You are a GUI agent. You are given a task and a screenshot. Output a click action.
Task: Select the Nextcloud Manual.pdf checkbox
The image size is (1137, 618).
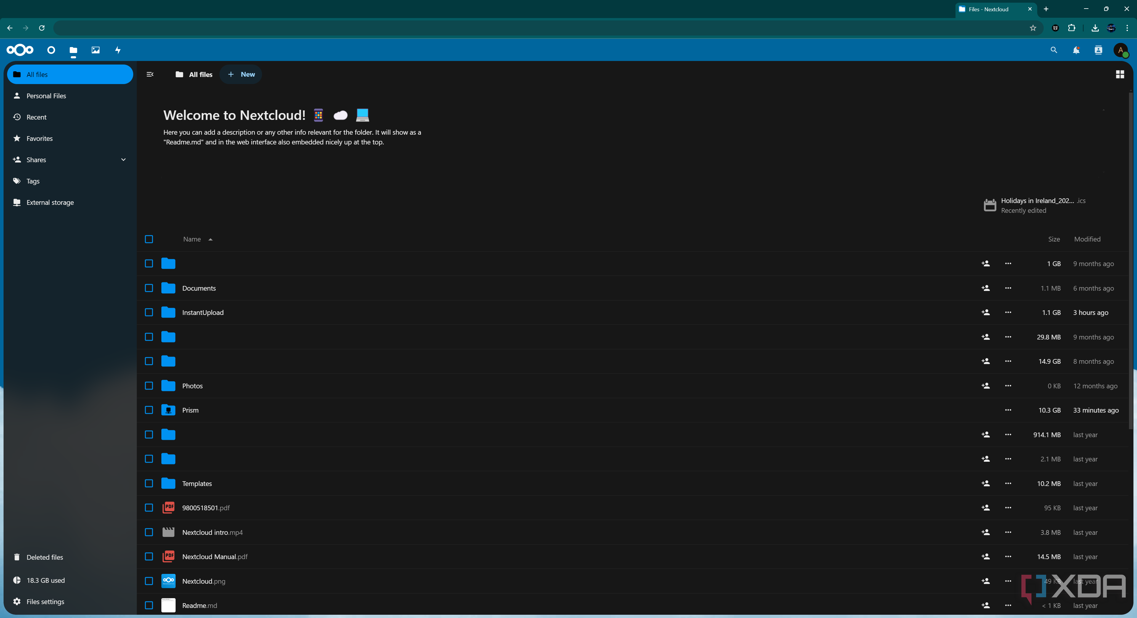click(149, 556)
